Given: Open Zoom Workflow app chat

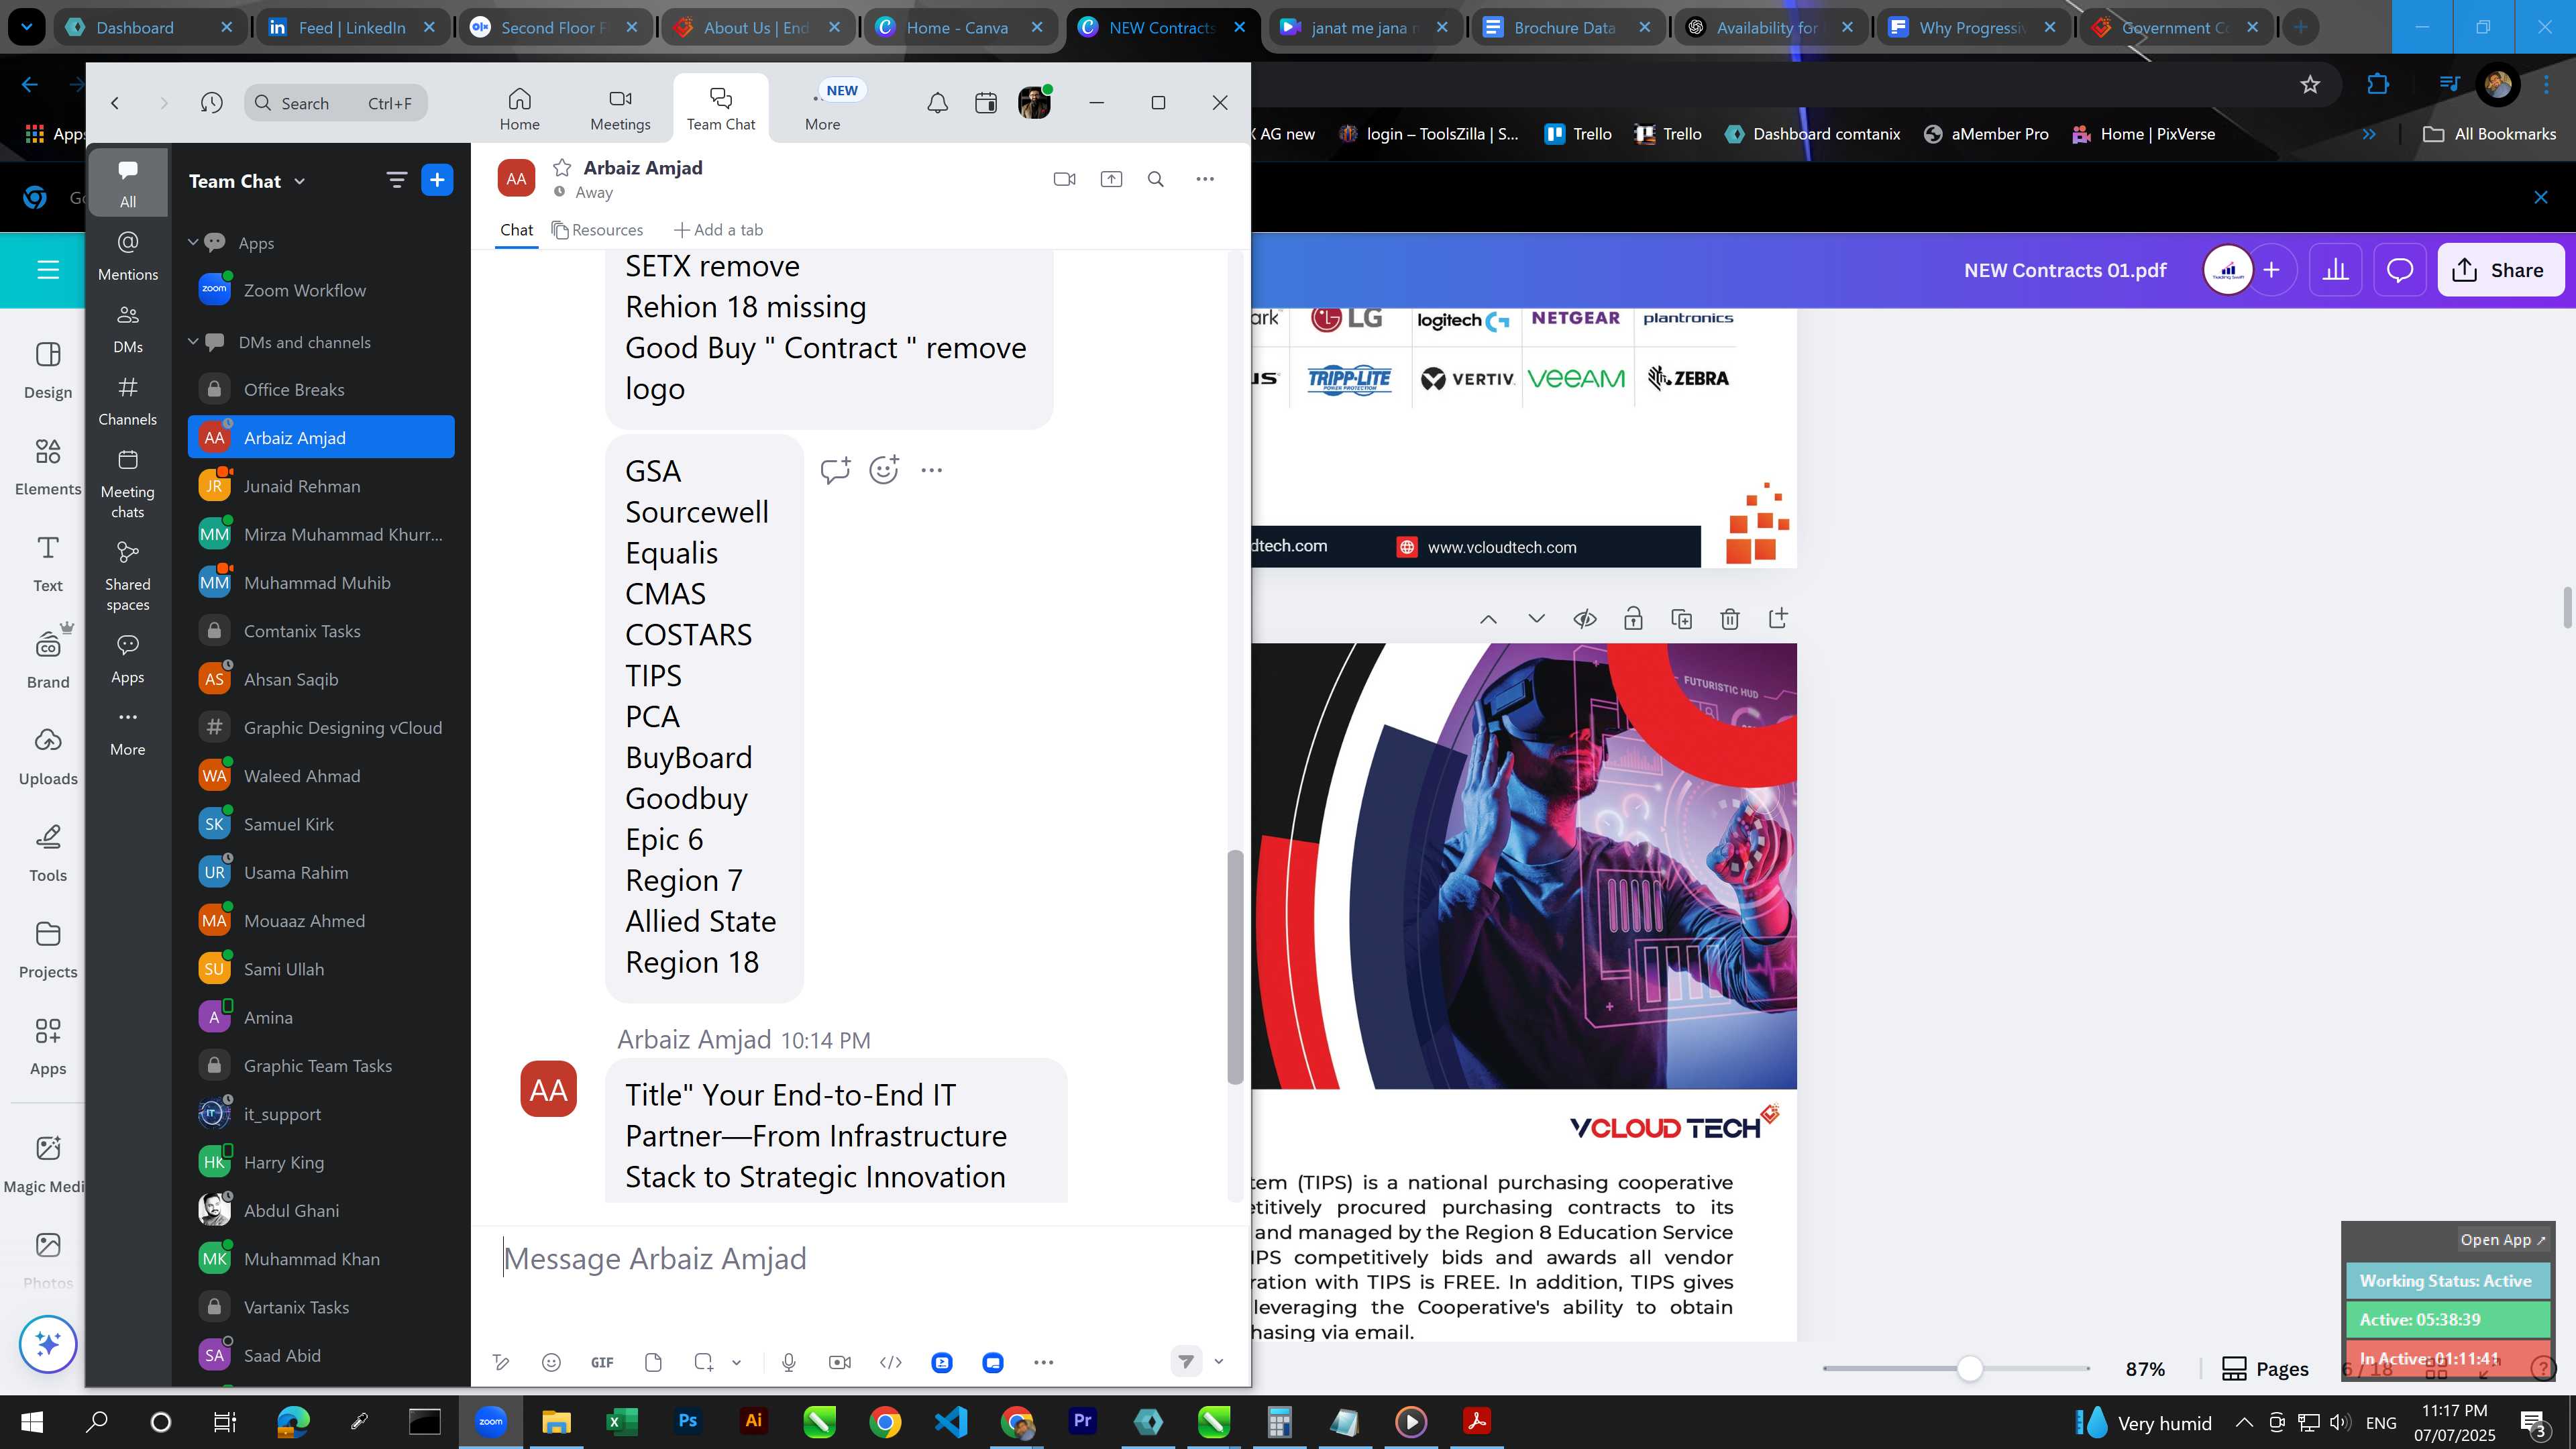Looking at the screenshot, I should (x=321, y=291).
